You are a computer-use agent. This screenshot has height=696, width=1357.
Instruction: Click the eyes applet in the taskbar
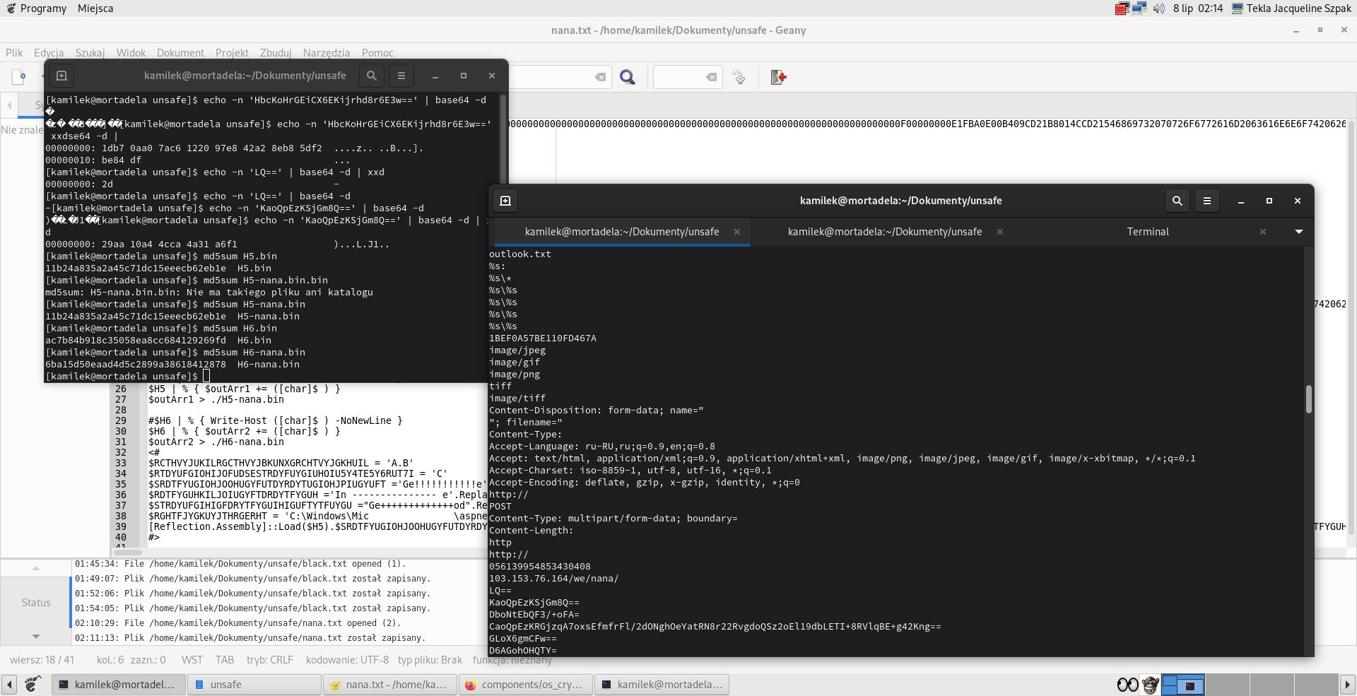point(1127,685)
